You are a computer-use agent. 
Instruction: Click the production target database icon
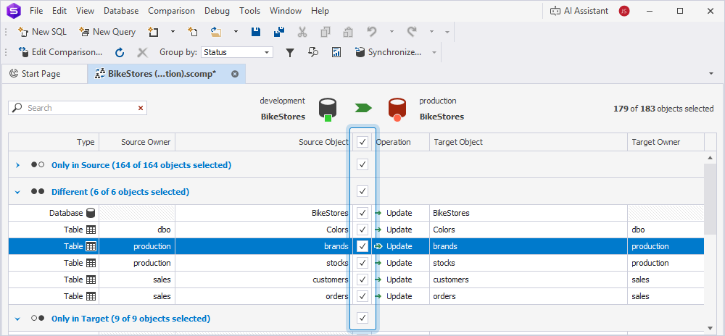(x=397, y=110)
